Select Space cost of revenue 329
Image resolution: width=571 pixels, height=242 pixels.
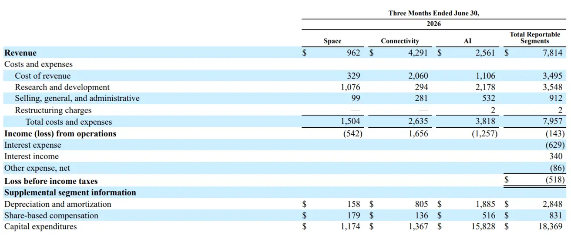(353, 76)
